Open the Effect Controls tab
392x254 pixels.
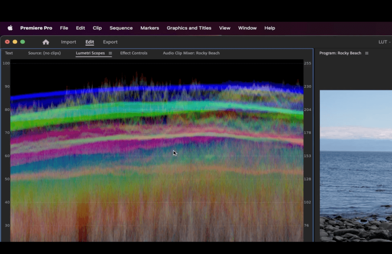click(x=134, y=53)
